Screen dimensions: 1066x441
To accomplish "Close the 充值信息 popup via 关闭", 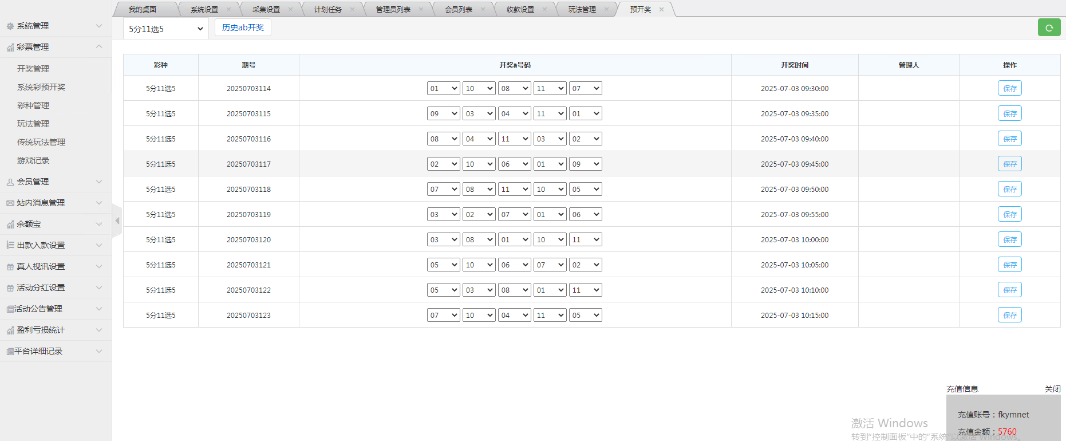I will (x=1052, y=389).
